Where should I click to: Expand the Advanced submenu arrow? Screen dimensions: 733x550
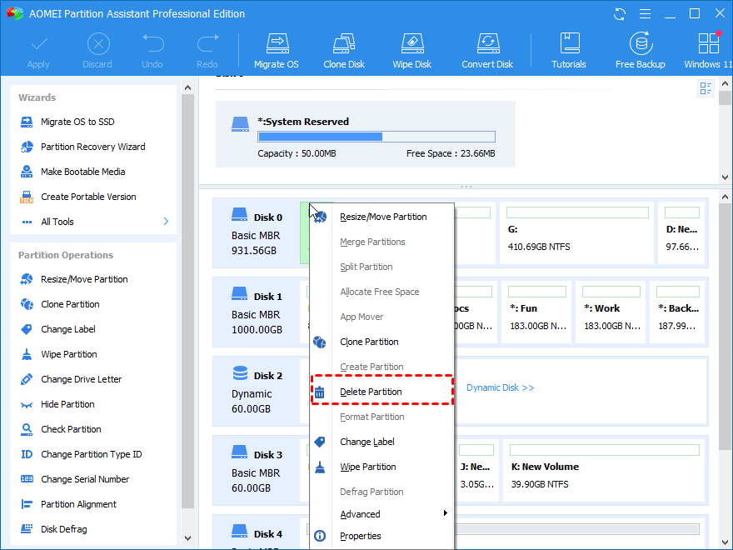pyautogui.click(x=445, y=513)
